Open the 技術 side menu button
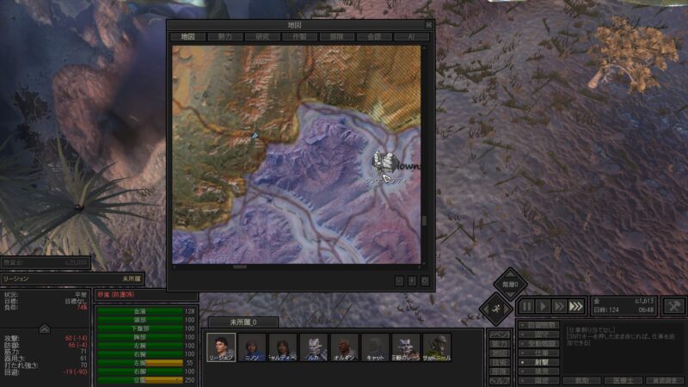 tap(500, 362)
